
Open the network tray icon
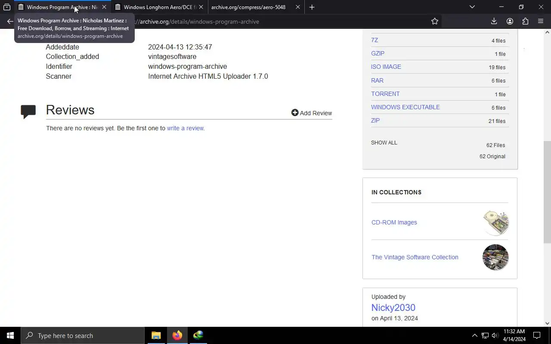pyautogui.click(x=485, y=335)
